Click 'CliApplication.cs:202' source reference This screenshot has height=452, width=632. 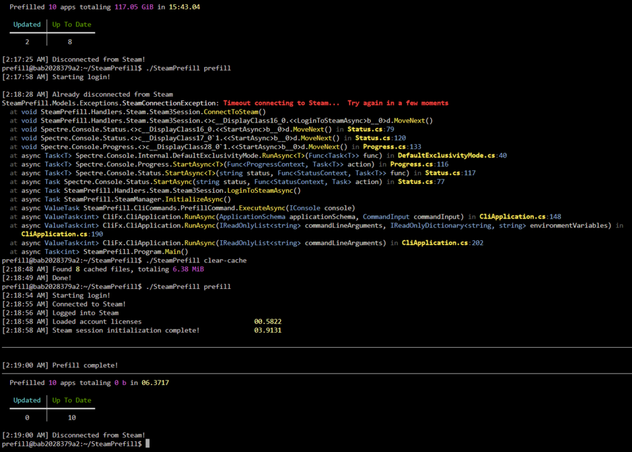(x=442, y=243)
